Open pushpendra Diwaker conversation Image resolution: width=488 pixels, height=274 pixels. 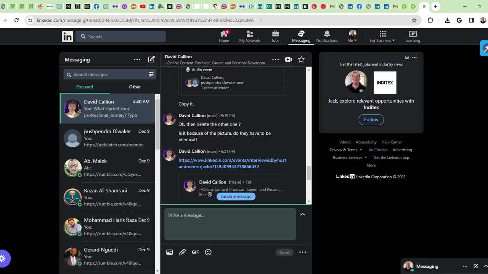108,138
